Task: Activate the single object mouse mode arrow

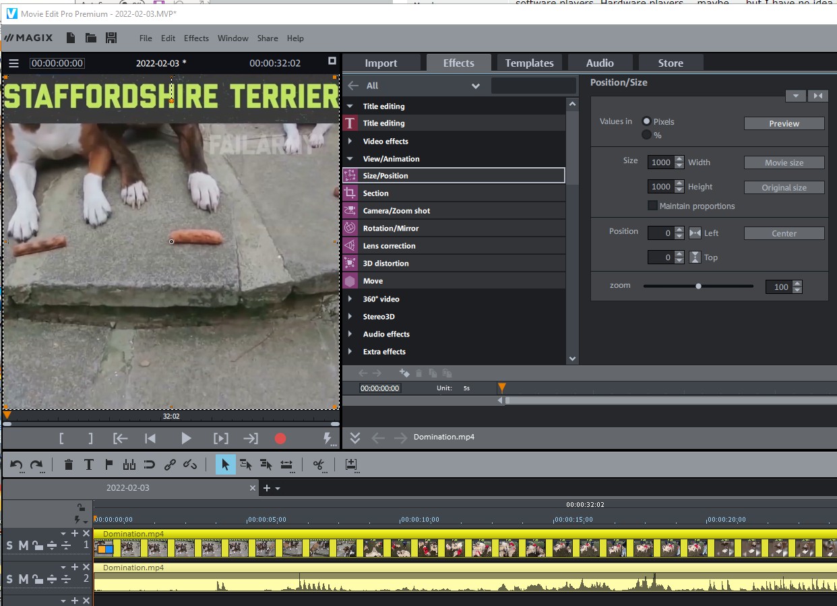Action: [x=226, y=464]
